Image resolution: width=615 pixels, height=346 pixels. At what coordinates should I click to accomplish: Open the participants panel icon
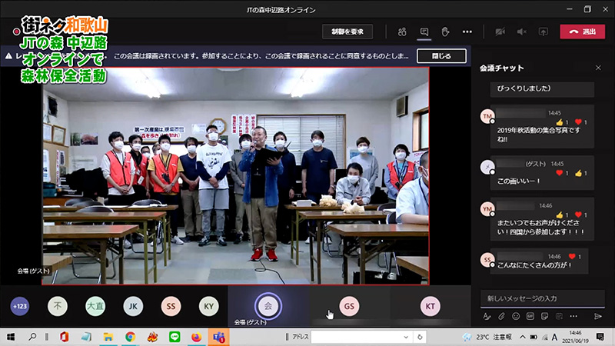coord(401,32)
